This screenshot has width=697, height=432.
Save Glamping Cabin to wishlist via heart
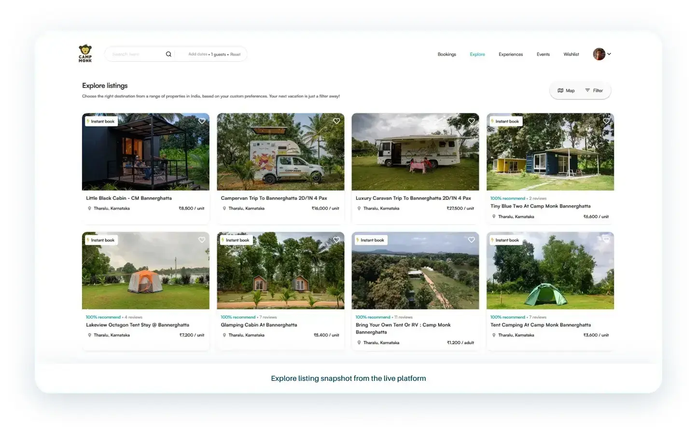336,240
